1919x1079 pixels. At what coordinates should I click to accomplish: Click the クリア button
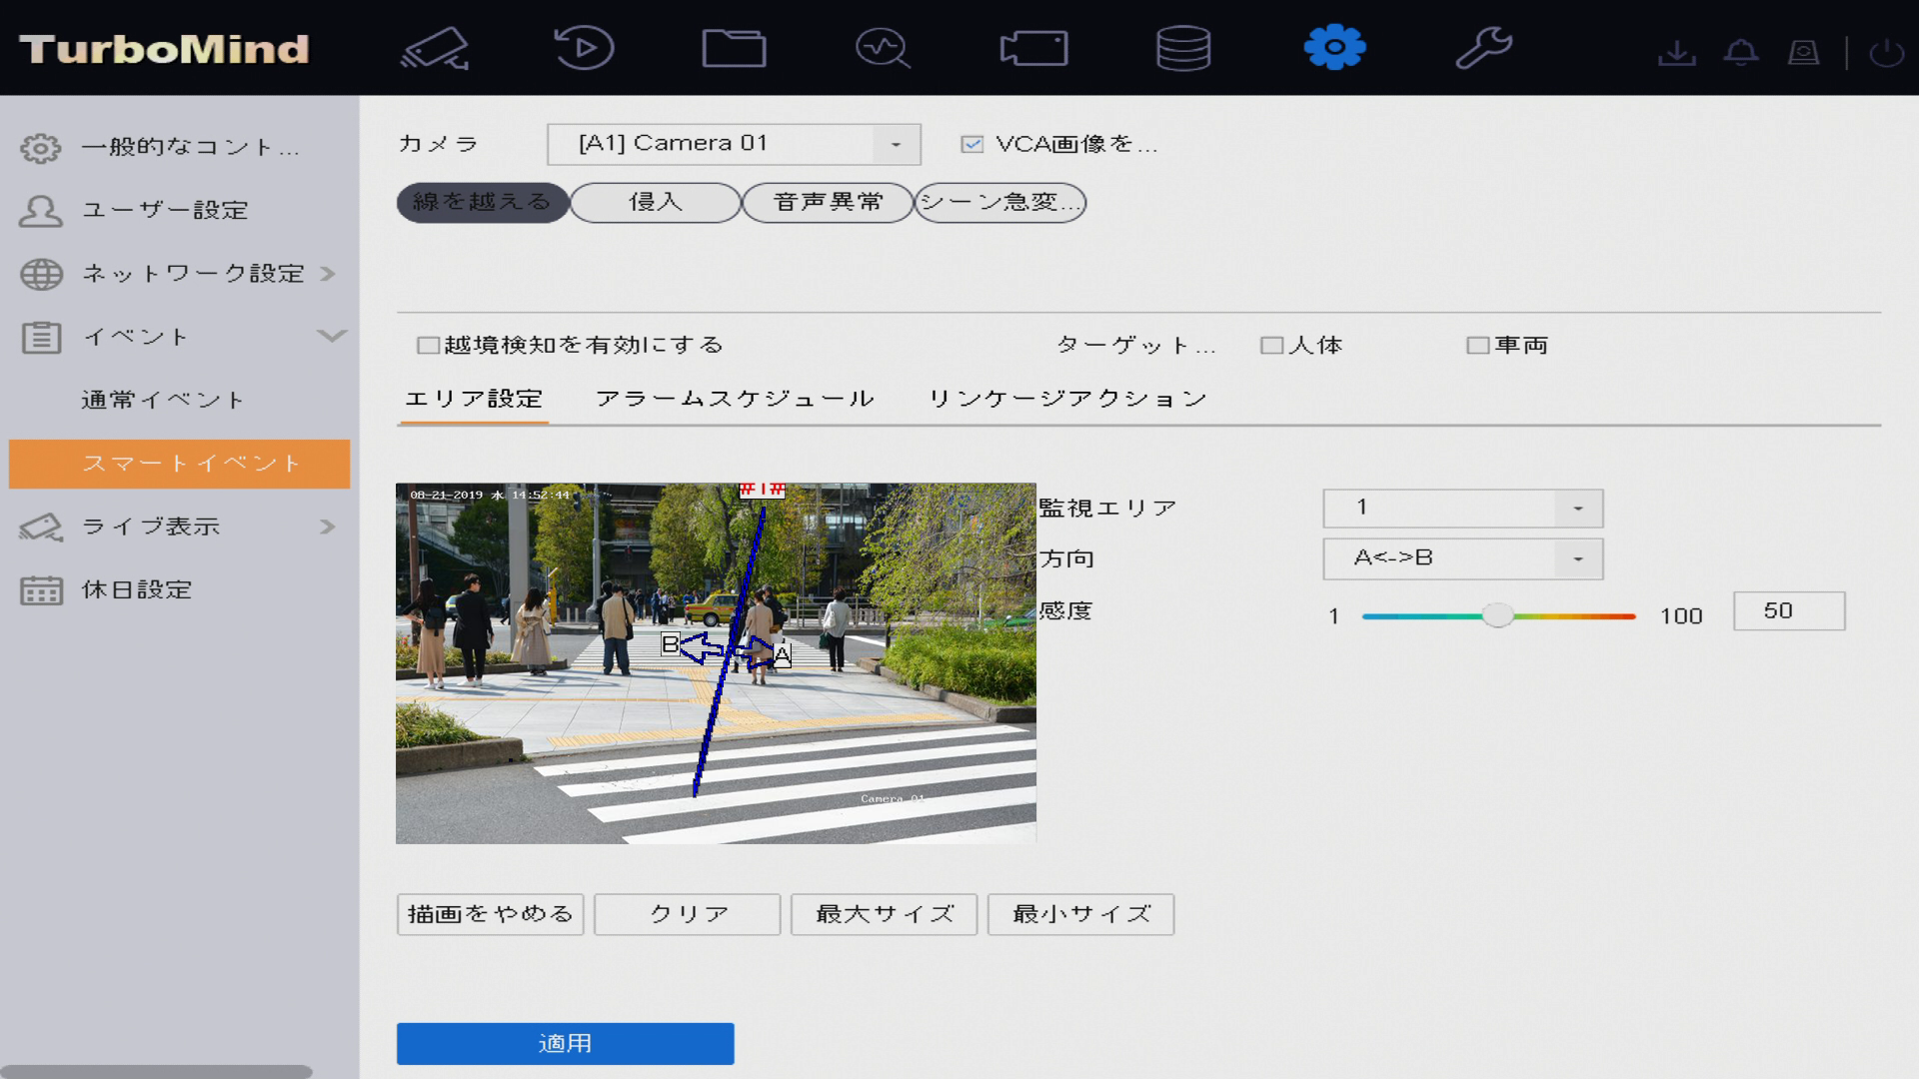[688, 914]
